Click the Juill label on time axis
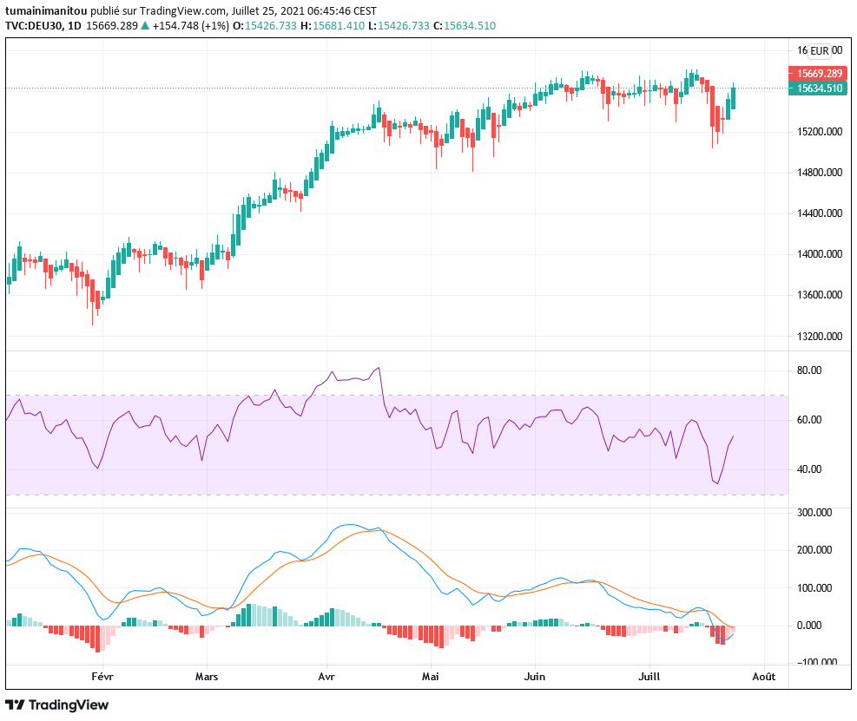Viewport: 857px width, 721px height. click(x=649, y=677)
